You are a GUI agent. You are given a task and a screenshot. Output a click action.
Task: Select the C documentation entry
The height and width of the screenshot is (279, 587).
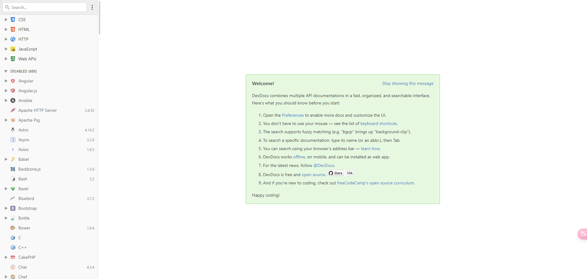[x=49, y=238]
